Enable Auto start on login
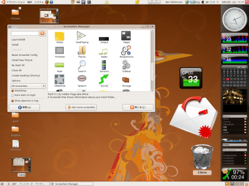Screen dimensions: 249x186 pos(12,95)
